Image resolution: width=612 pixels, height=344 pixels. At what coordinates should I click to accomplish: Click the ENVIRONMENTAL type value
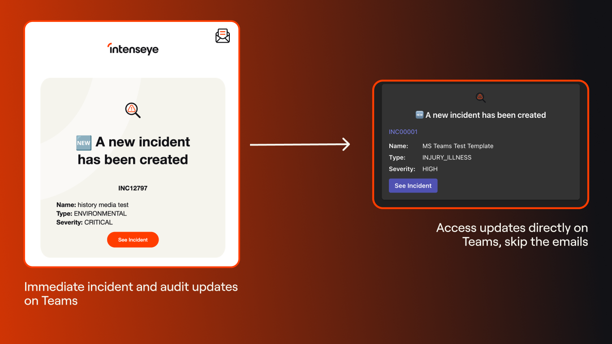(100, 214)
